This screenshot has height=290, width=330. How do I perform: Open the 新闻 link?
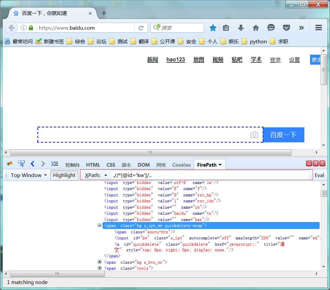(x=153, y=60)
